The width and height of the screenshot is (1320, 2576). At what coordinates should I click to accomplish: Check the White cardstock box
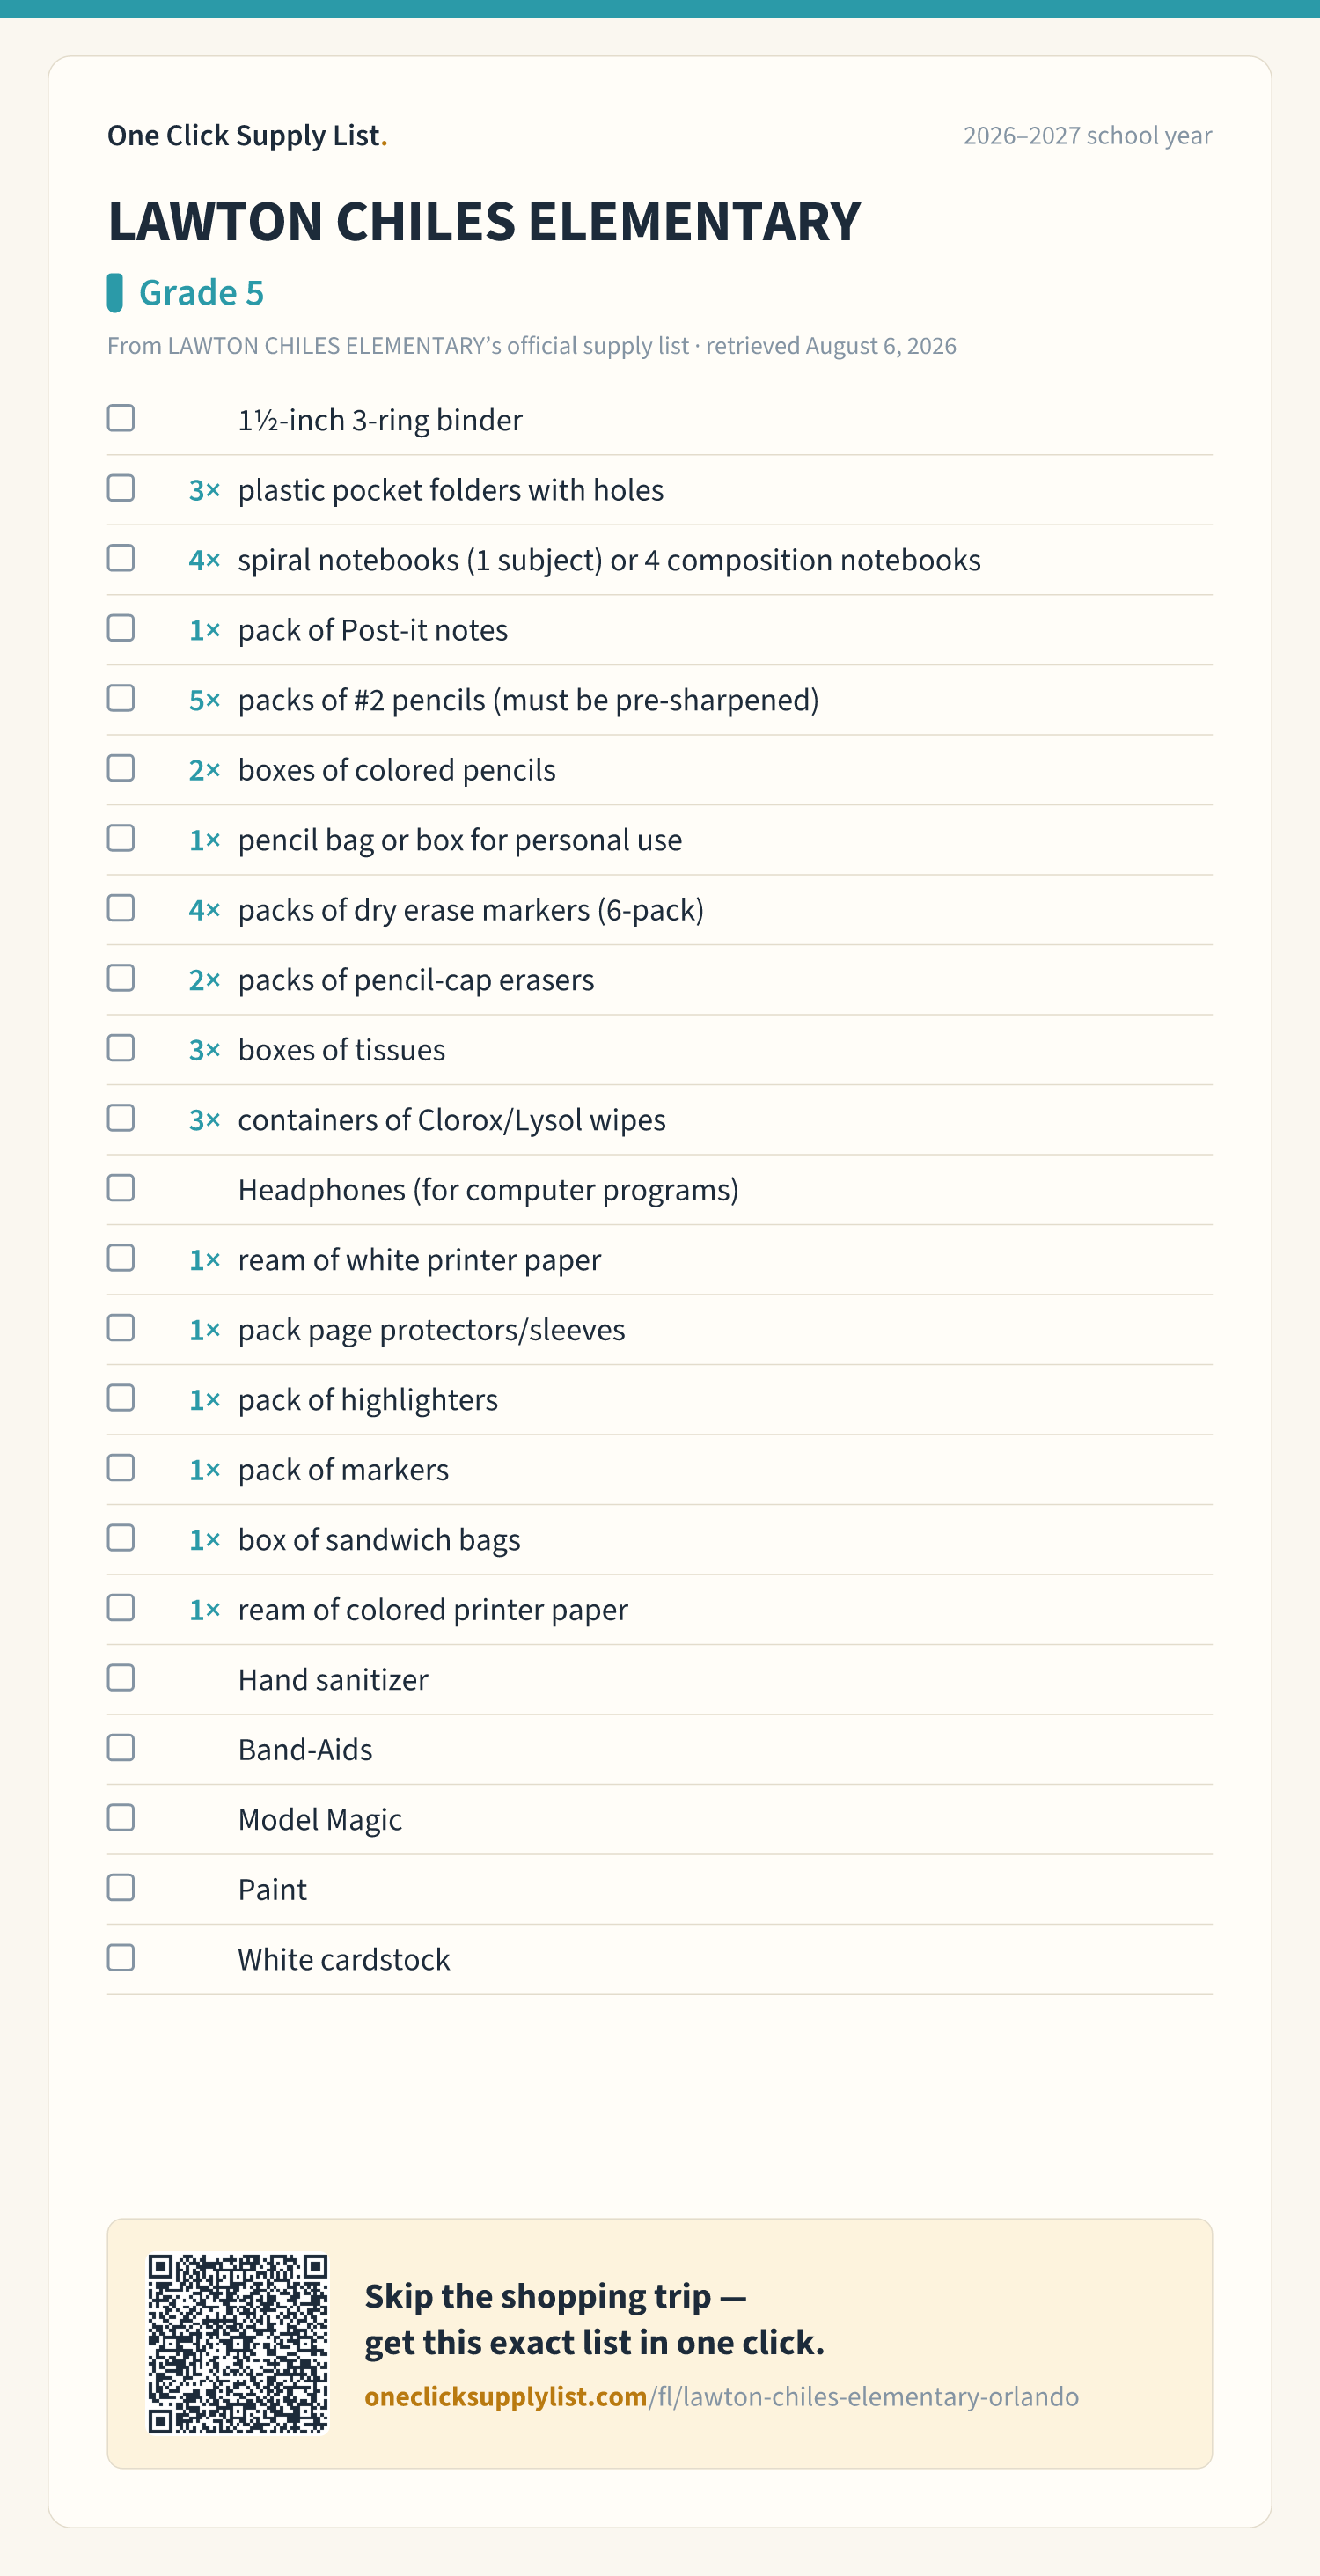[x=121, y=1958]
